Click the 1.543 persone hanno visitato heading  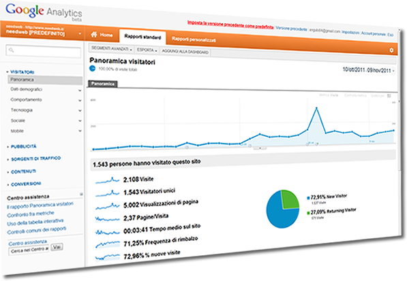pos(147,163)
